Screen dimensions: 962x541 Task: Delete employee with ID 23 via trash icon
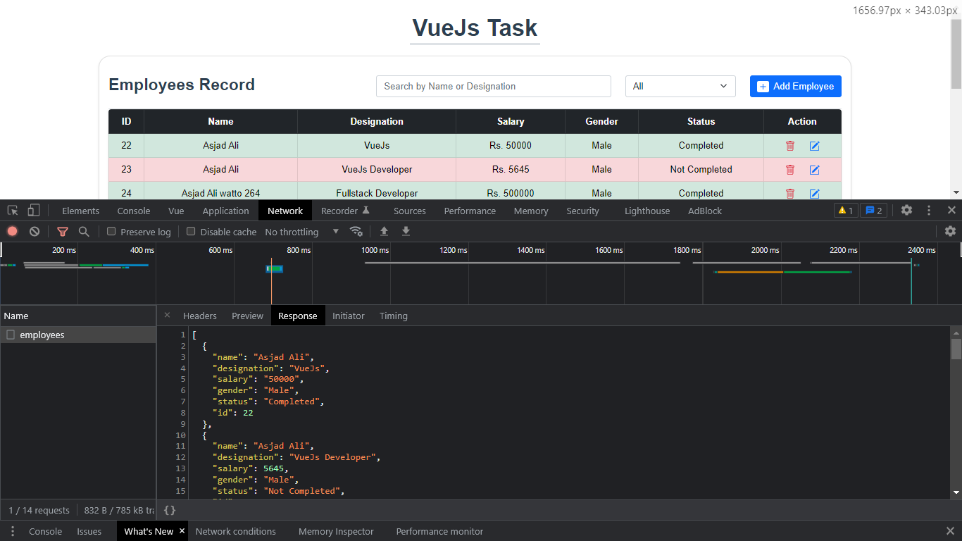789,169
